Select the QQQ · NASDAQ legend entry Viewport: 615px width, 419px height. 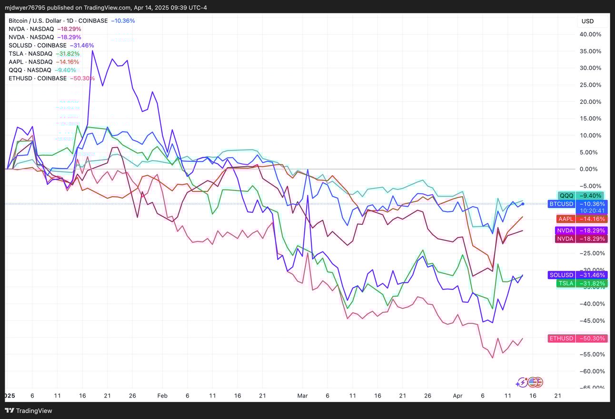click(42, 70)
